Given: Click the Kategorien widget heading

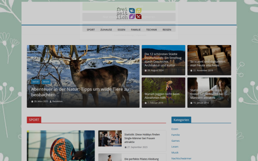Looking at the screenshot, I should (181, 120).
